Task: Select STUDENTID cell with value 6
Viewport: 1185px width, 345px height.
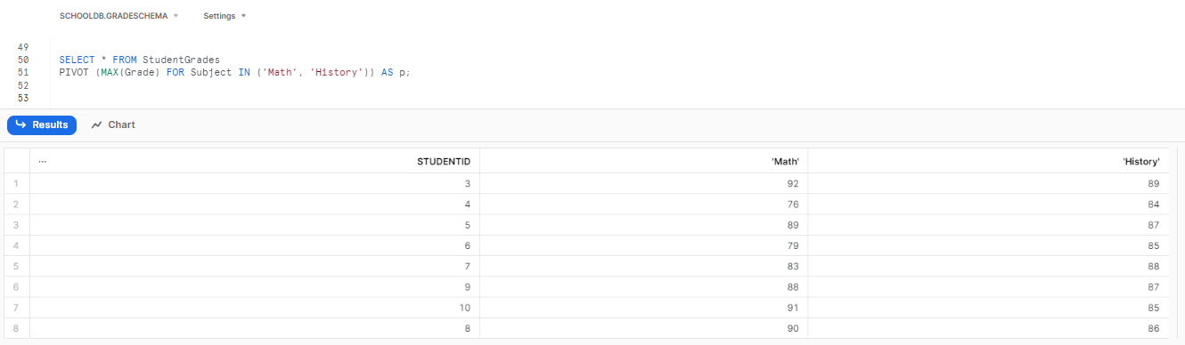Action: [255, 245]
